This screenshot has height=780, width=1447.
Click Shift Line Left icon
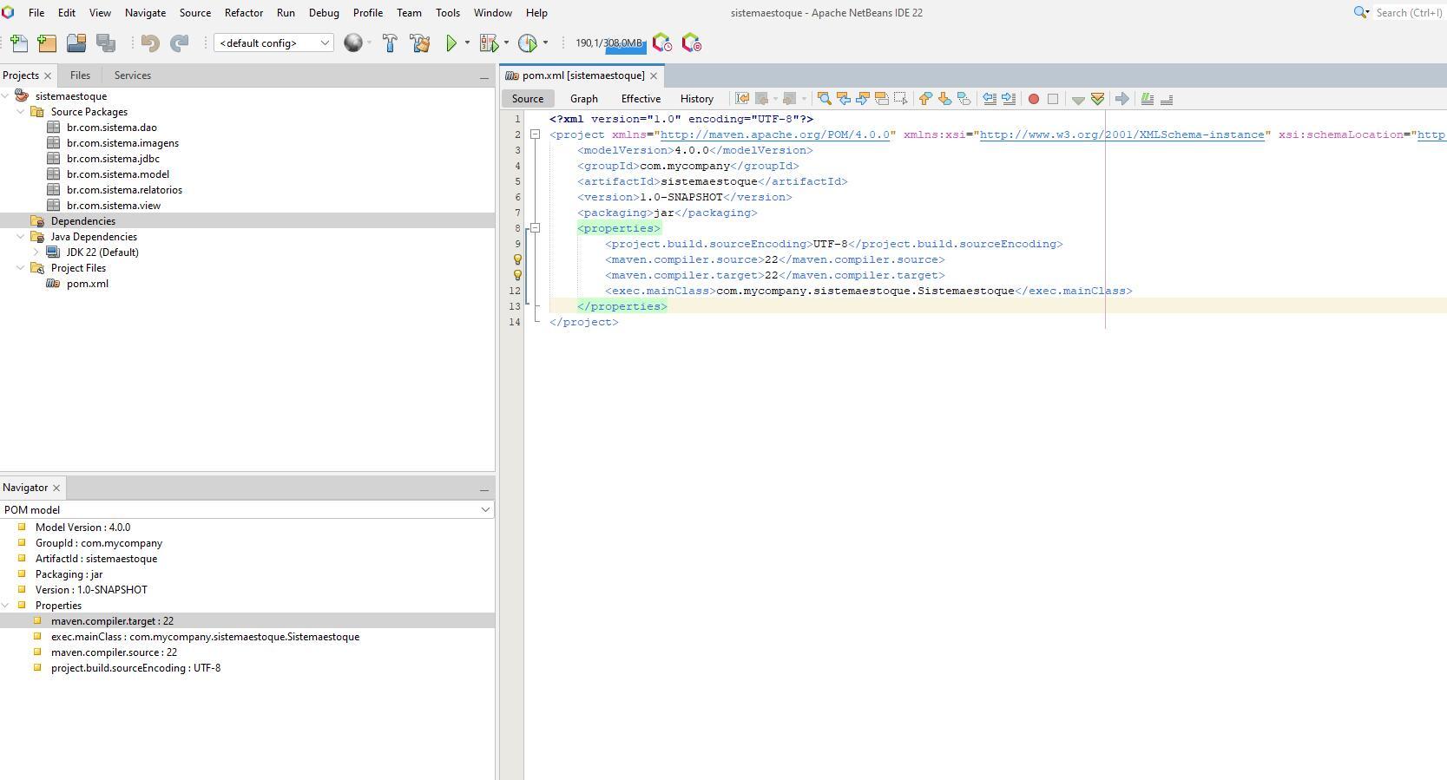(989, 99)
